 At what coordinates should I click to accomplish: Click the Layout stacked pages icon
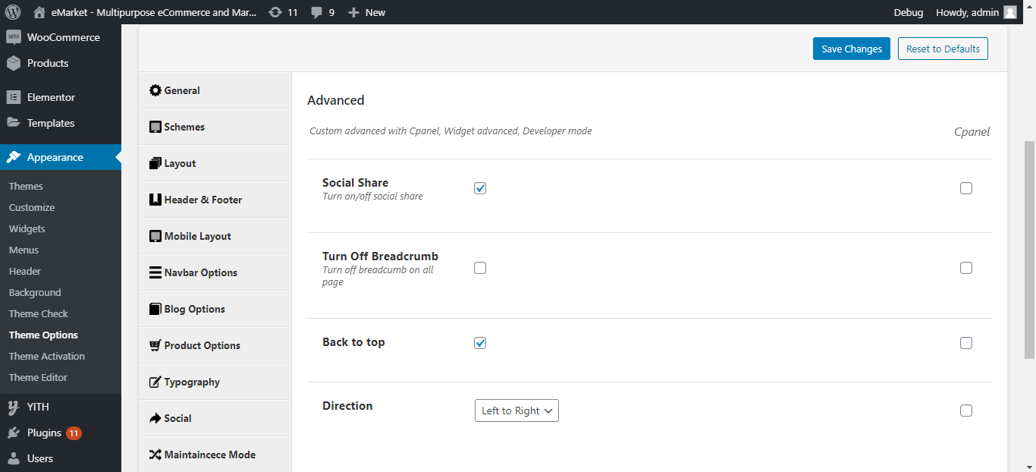155,163
